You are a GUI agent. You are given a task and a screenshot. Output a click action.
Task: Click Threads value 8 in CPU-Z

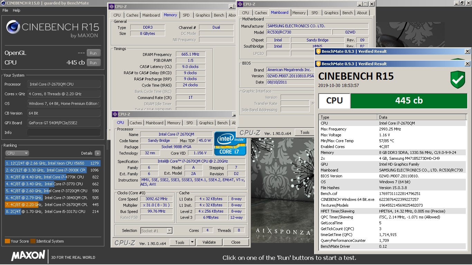[x=239, y=230]
